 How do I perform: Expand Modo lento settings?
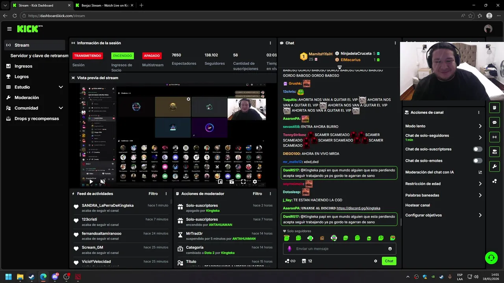[480, 126]
